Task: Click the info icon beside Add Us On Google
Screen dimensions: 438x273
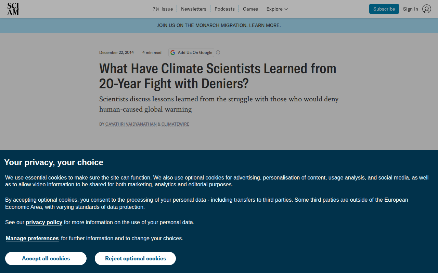Action: 218,53
